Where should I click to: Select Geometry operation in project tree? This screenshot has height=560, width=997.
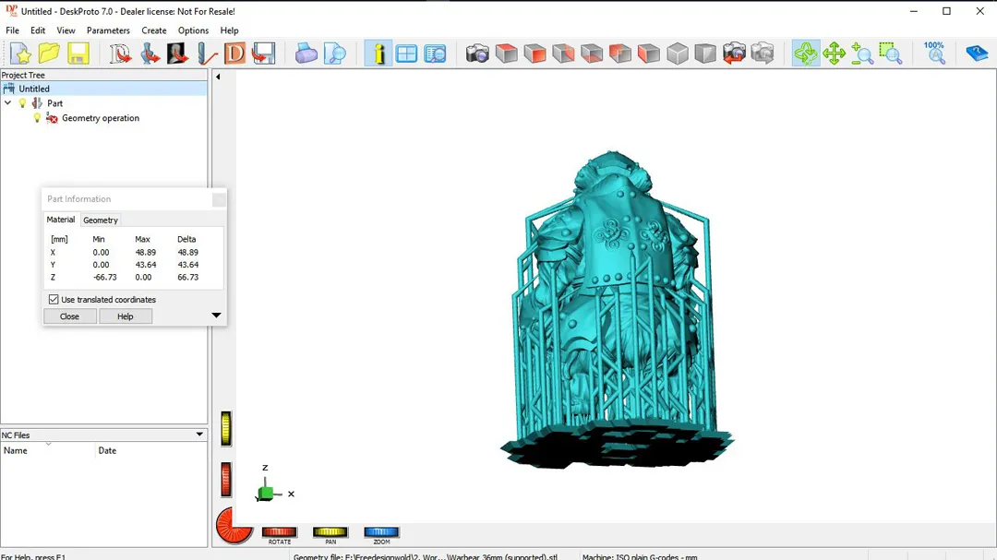(101, 118)
